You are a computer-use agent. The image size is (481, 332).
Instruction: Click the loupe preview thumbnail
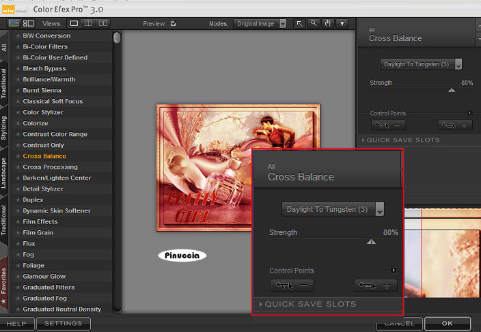point(442,253)
